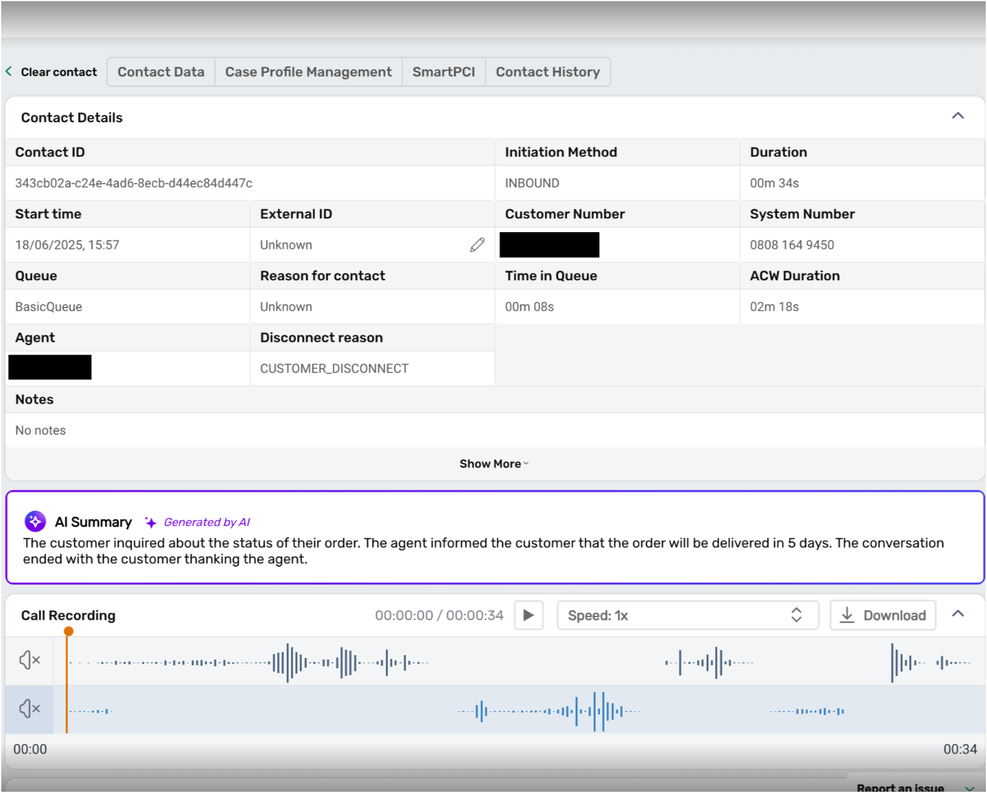Collapse the Contact Details panel
987x793 pixels.
tap(958, 116)
